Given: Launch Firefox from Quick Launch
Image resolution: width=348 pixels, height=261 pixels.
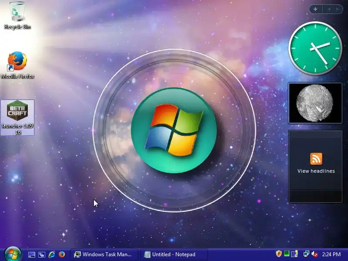Looking at the screenshot, I should [x=62, y=254].
